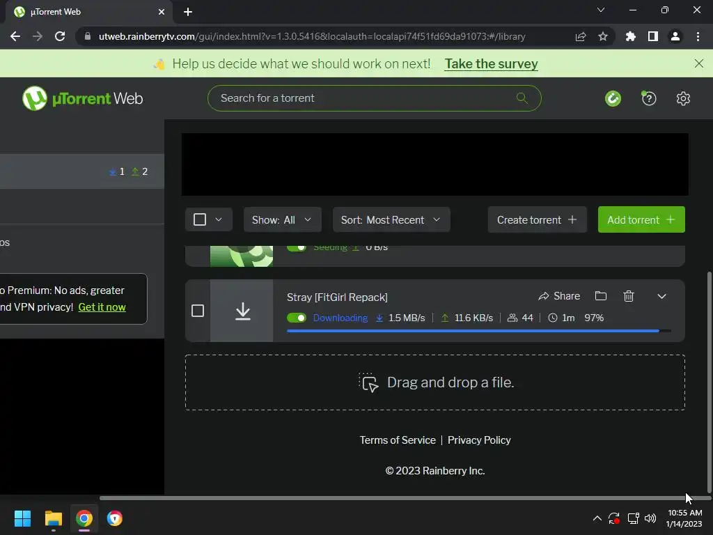The image size is (713, 535).
Task: Open folder for Stray torrent
Action: coord(601,296)
